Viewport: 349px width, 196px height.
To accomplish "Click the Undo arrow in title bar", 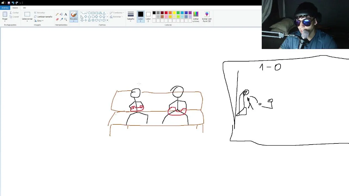I will [13, 3].
